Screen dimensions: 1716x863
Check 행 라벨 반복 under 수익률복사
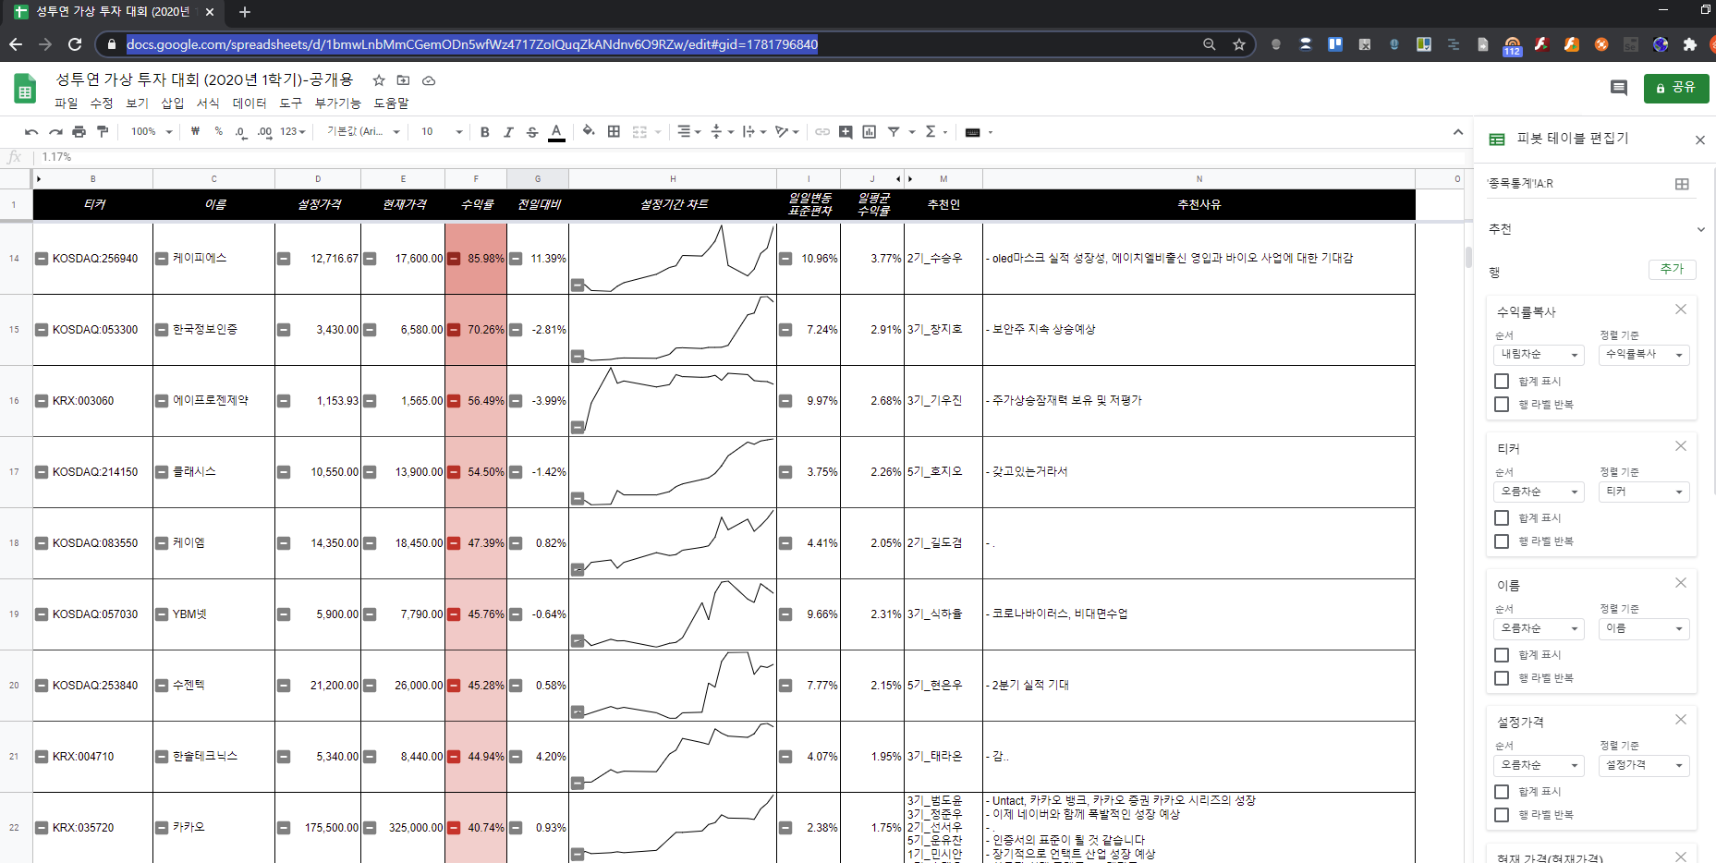1502,404
